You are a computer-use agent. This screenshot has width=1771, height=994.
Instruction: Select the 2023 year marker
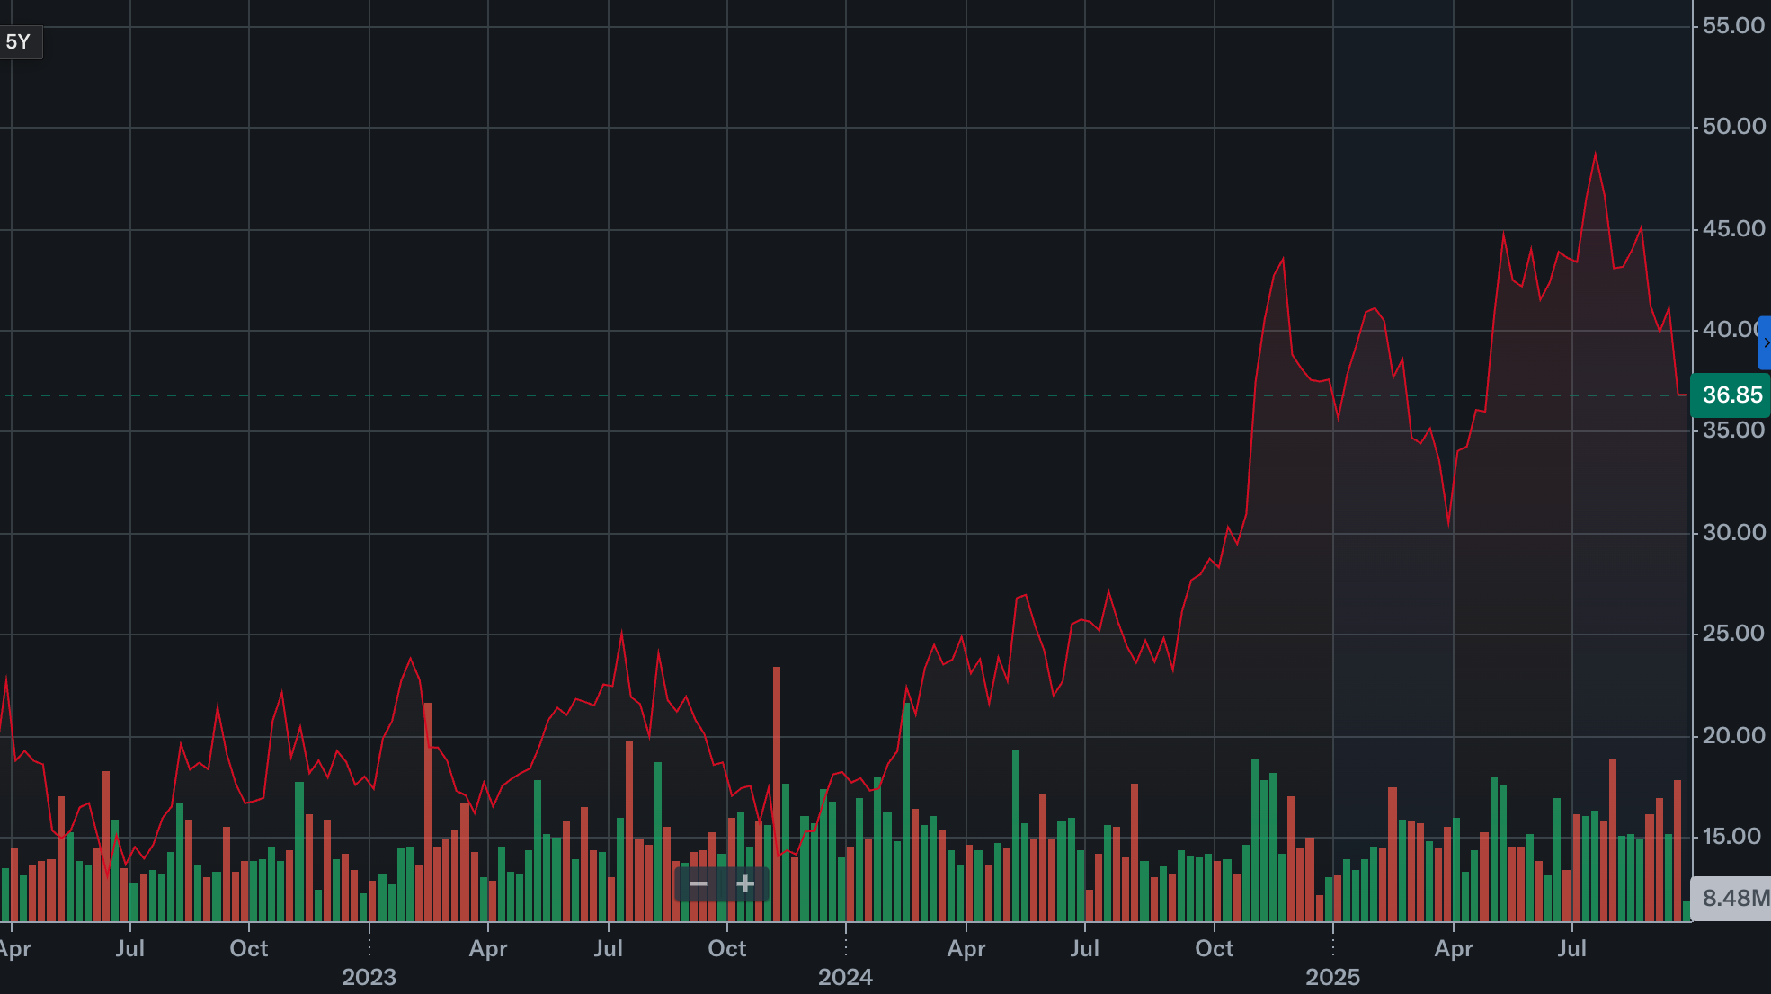tap(369, 977)
